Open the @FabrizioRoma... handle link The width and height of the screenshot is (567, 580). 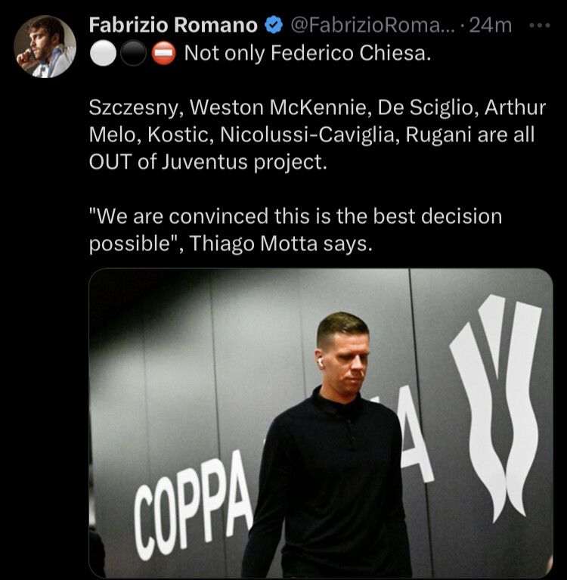pyautogui.click(x=373, y=25)
